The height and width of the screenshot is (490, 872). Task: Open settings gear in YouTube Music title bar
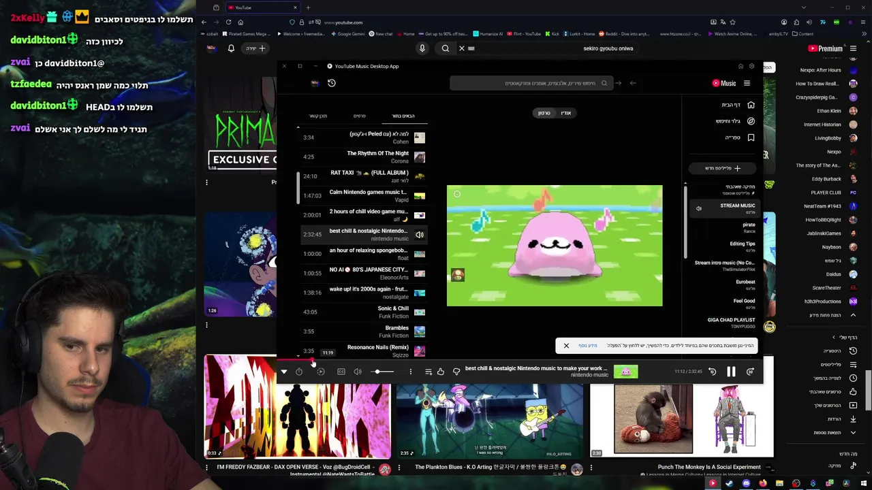tap(751, 66)
